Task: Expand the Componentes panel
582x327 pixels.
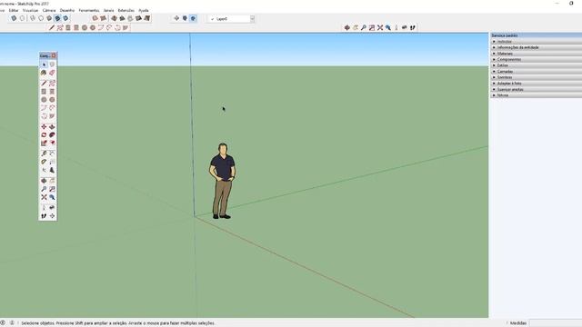Action: 536,59
